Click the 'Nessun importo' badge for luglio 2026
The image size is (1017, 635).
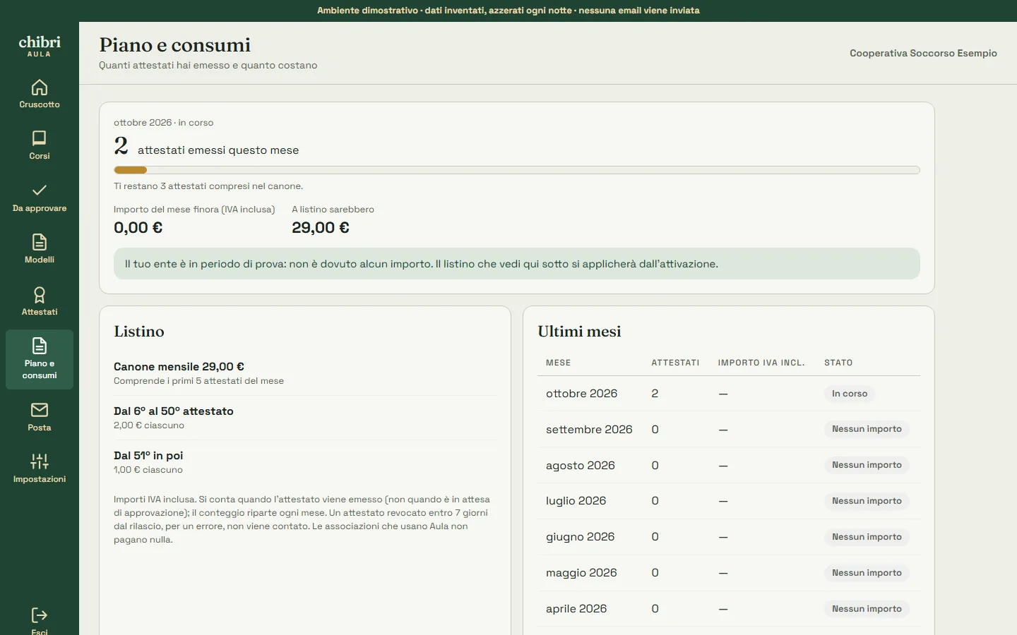pos(867,501)
